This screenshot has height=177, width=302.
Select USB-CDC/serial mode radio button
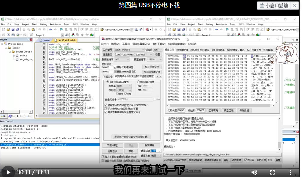[108, 82]
